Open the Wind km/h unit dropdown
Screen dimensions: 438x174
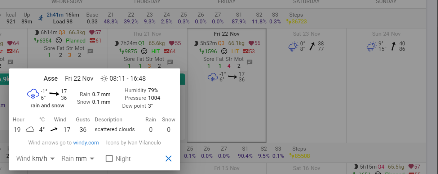[x=36, y=159]
